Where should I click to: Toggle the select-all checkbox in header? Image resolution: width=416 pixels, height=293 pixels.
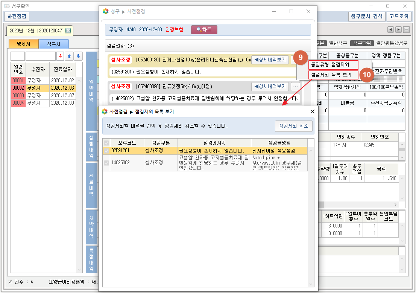(x=106, y=143)
